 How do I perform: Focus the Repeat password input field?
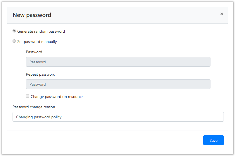pyautogui.click(x=118, y=84)
